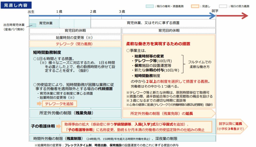Click the dotted 現行の努力義務 legend swatch
Screen dimensions: 256x147
coord(223,6)
